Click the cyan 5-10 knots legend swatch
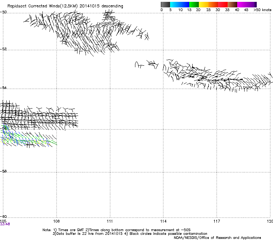The width and height of the screenshot is (273, 240). click(x=175, y=4)
